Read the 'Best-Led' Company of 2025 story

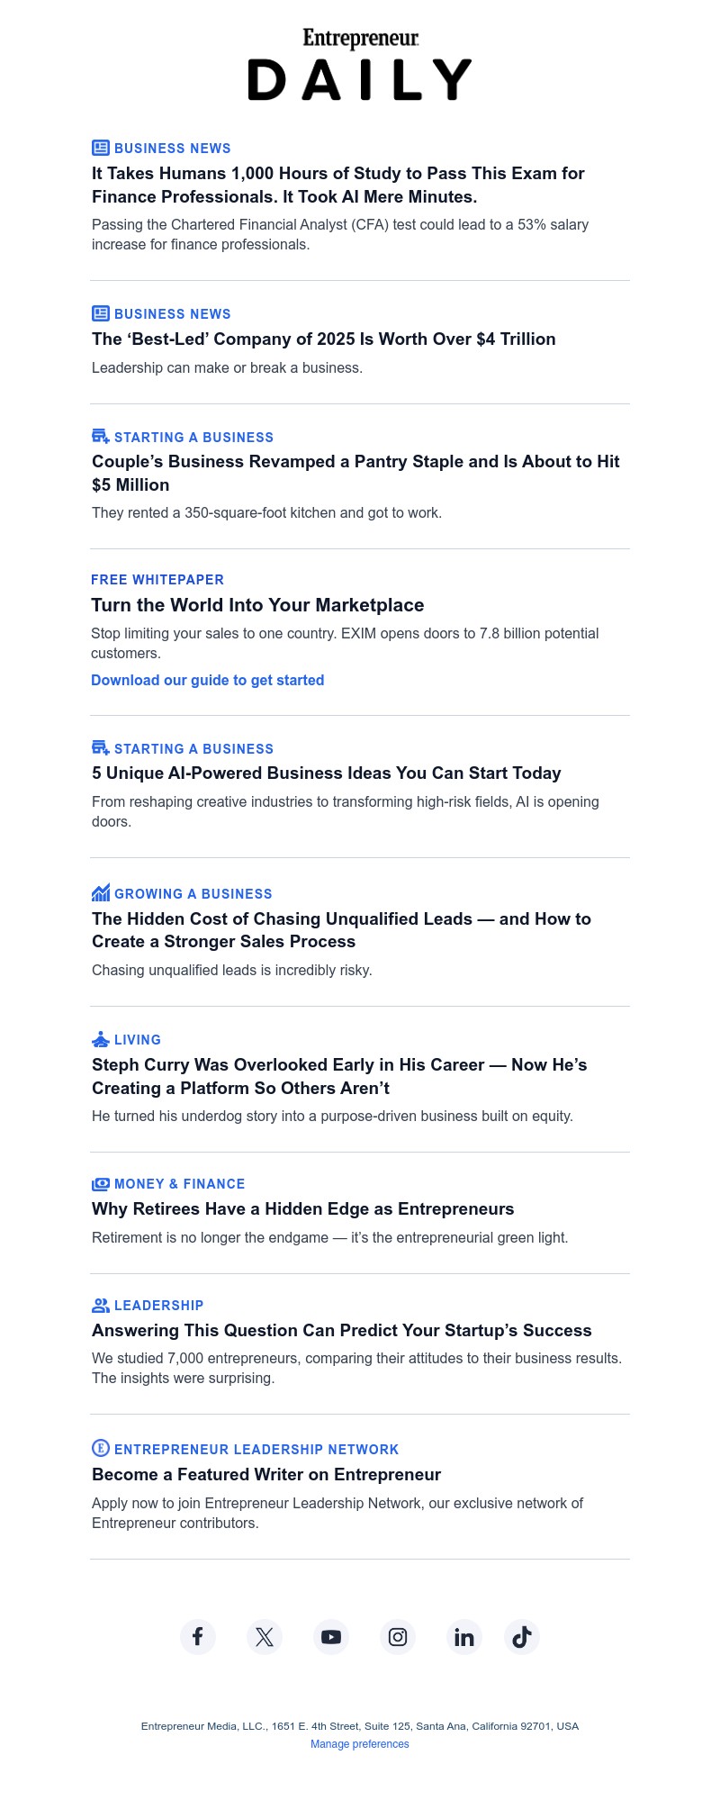324,339
